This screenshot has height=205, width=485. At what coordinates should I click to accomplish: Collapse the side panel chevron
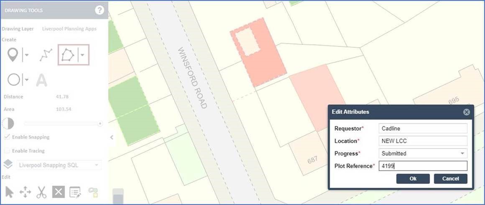tap(112, 137)
